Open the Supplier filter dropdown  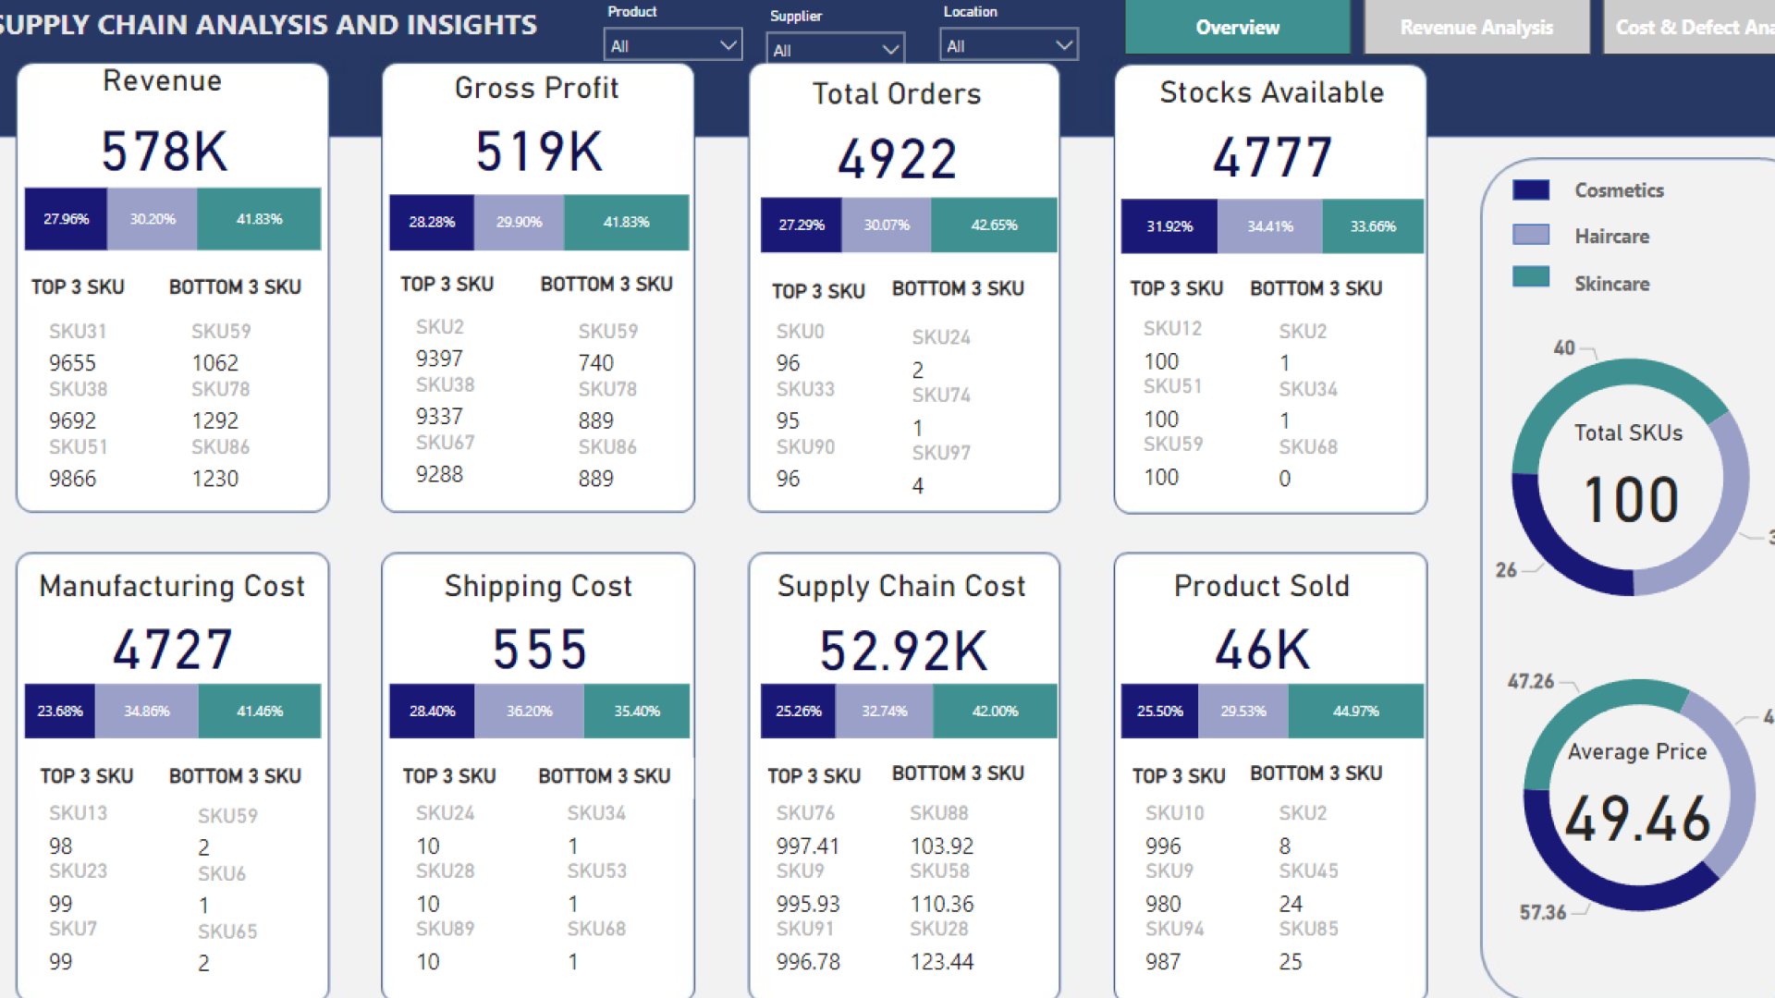[x=835, y=50]
